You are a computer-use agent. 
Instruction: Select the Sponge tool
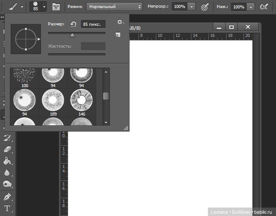point(7,184)
